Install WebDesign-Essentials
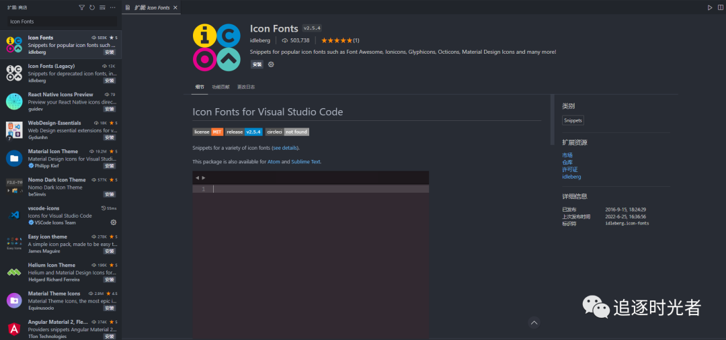This screenshot has width=726, height=340. click(x=110, y=137)
